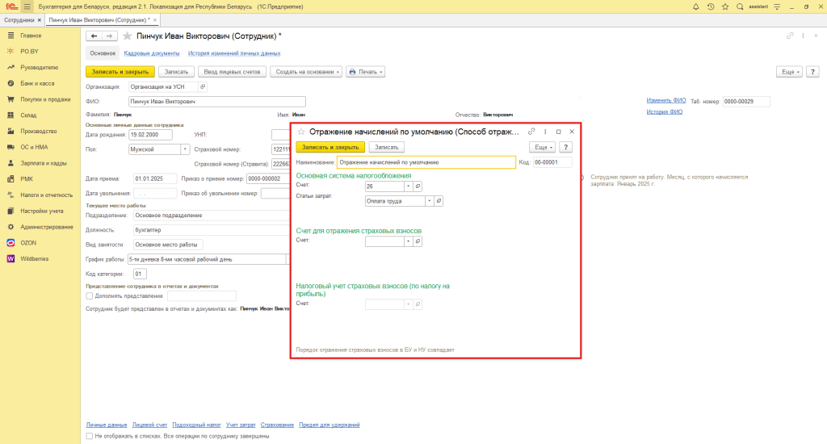Open dialog Еще dropdown menu
This screenshot has width=827, height=444.
(x=542, y=147)
